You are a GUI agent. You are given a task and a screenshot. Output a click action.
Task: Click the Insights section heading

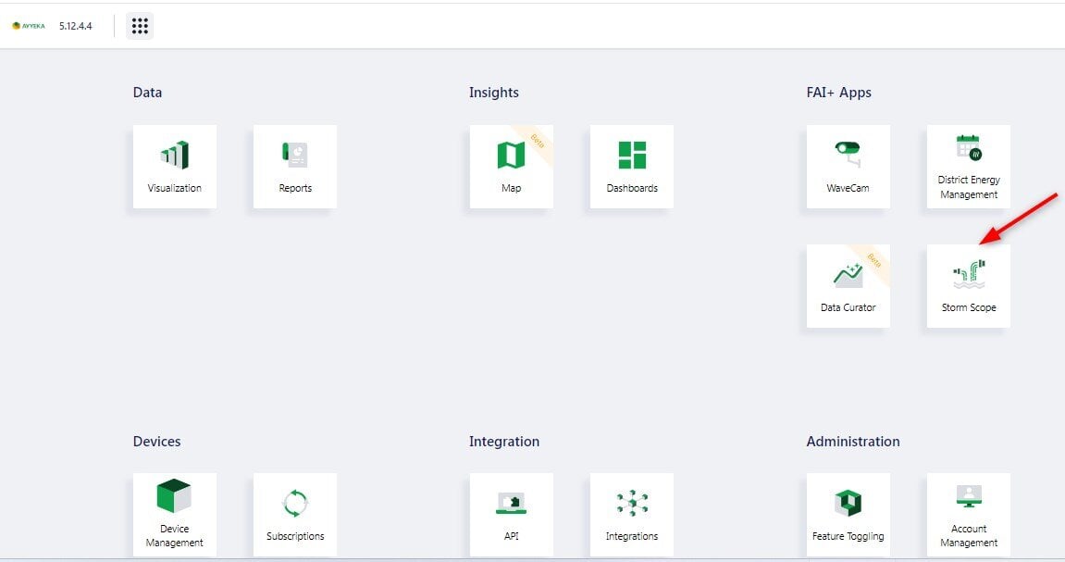493,93
